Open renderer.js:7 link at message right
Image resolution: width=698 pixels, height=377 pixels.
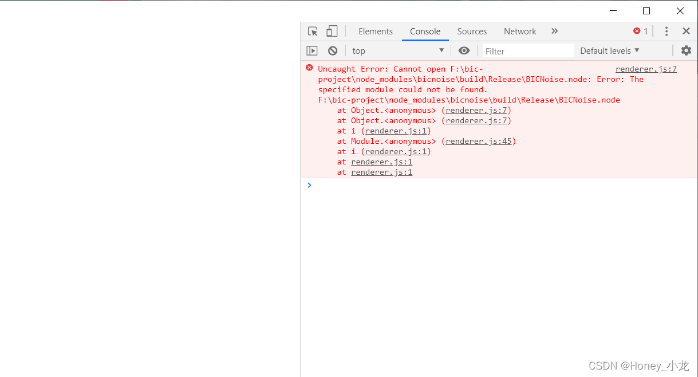click(x=646, y=69)
